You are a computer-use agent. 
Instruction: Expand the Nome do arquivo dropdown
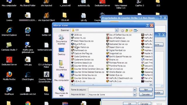click(134, 90)
